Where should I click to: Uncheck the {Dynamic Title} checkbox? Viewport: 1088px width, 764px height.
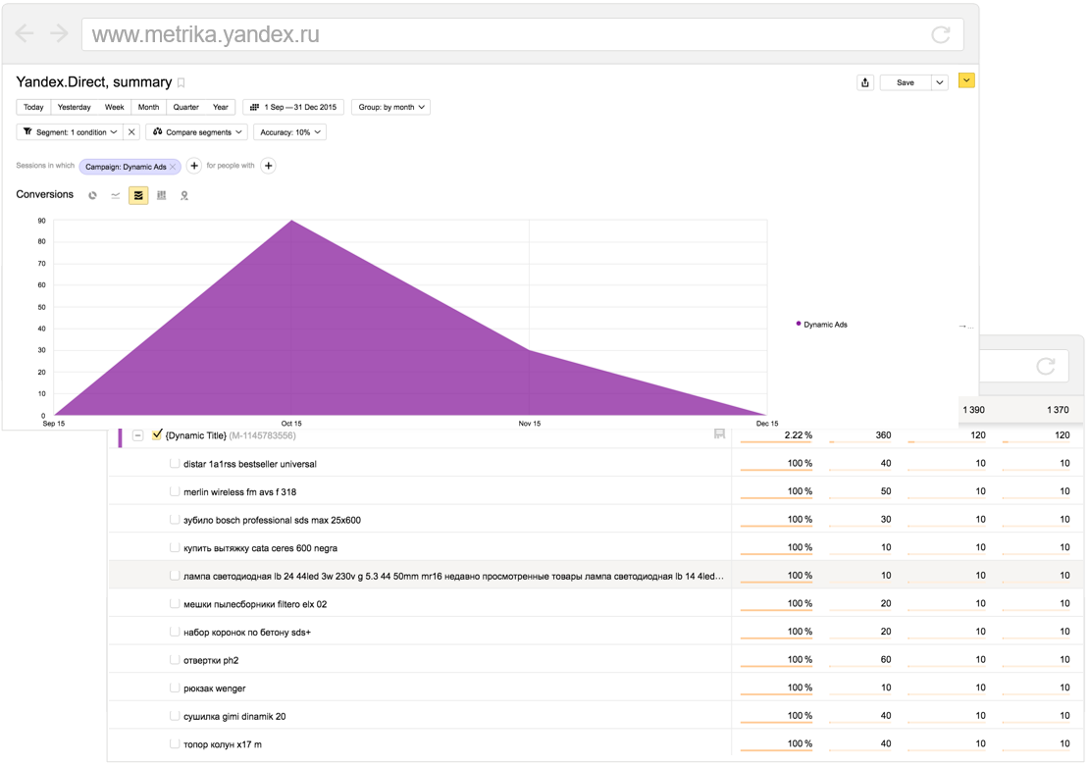click(157, 434)
